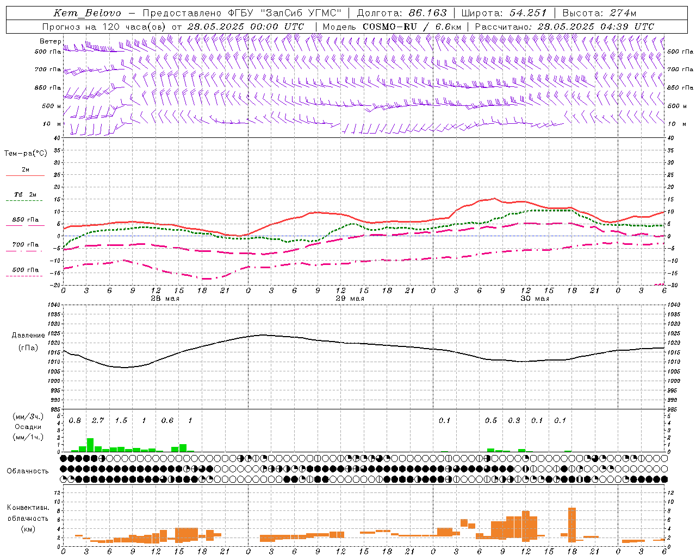Click the latitude value Широта: 54.251

pos(504,13)
